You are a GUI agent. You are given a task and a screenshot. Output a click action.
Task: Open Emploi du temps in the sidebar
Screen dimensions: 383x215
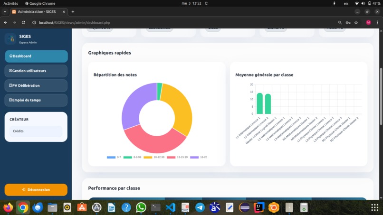(x=36, y=100)
